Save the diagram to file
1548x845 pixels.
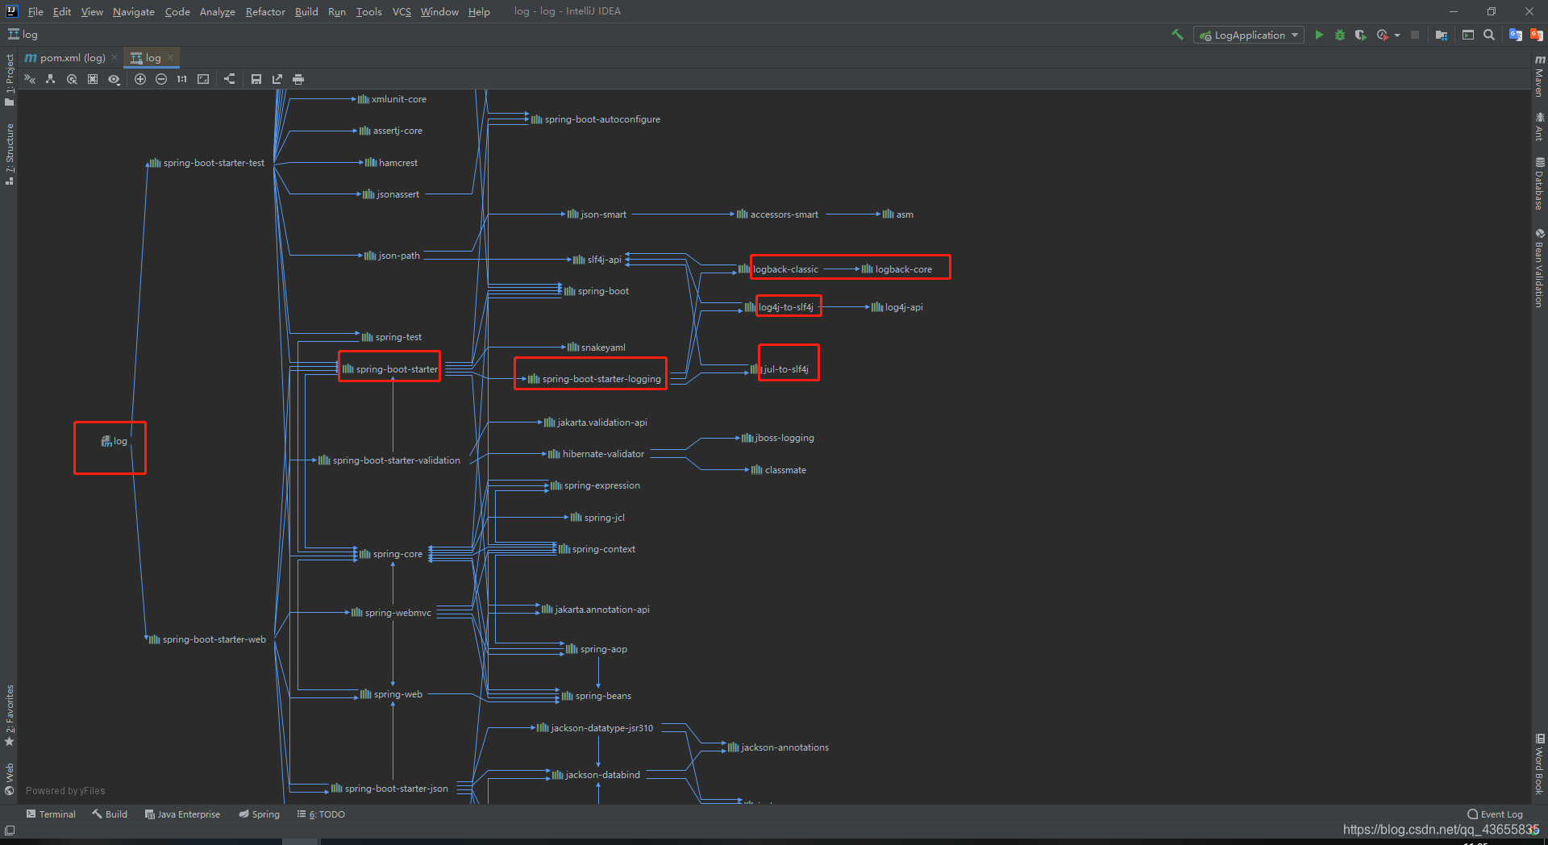coord(256,79)
